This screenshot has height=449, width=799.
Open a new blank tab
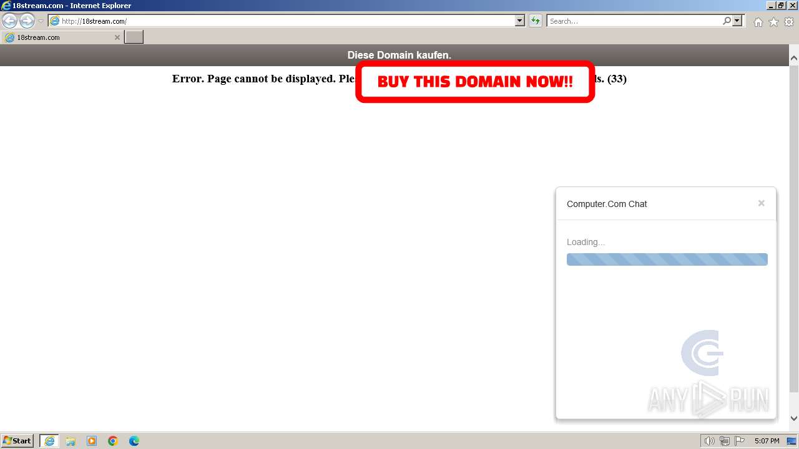pyautogui.click(x=134, y=37)
